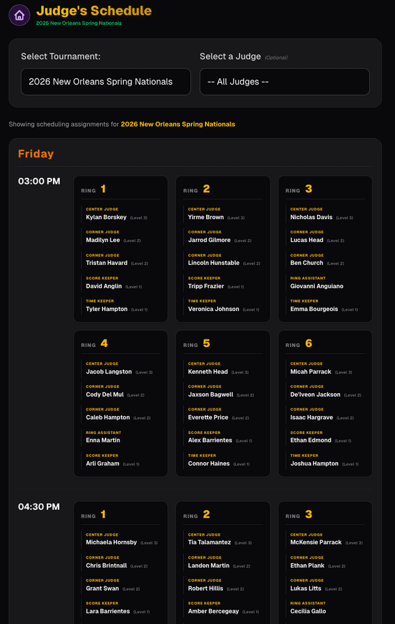Click the 03:00 PM time slot label
Viewport: 395px width, 624px height.
click(x=39, y=181)
